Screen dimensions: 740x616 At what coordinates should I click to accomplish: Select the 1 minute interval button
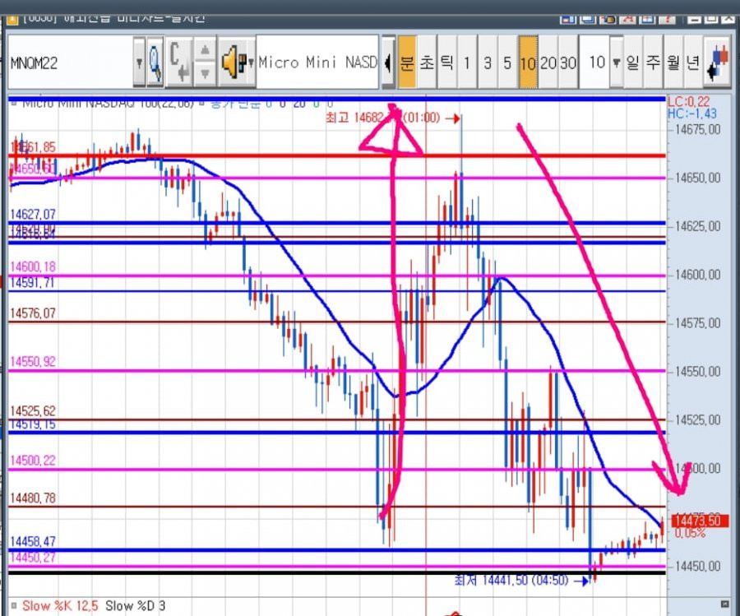click(x=467, y=63)
